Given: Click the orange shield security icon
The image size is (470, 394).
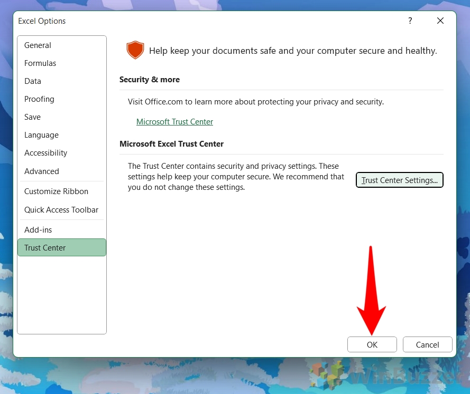Looking at the screenshot, I should click(x=135, y=50).
